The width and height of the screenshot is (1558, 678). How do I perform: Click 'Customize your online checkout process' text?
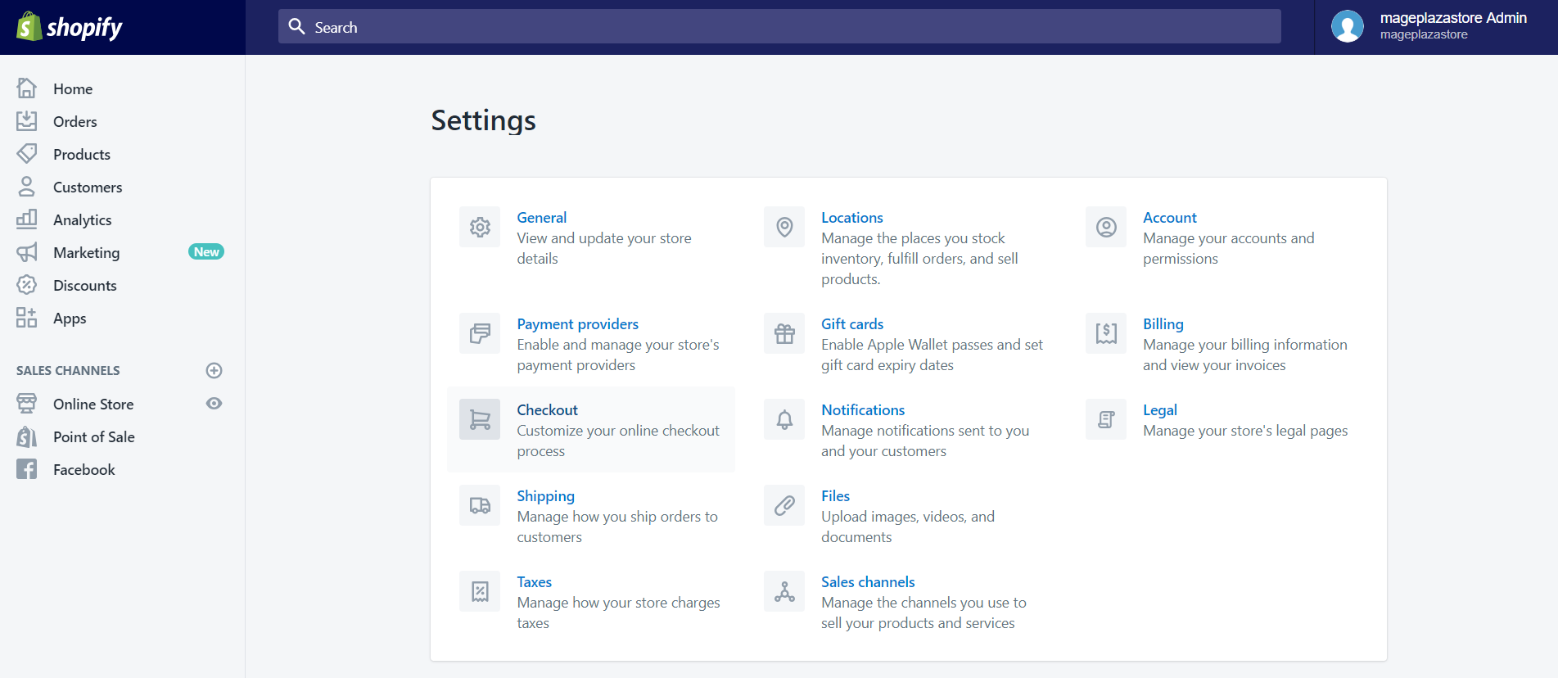pyautogui.click(x=618, y=441)
